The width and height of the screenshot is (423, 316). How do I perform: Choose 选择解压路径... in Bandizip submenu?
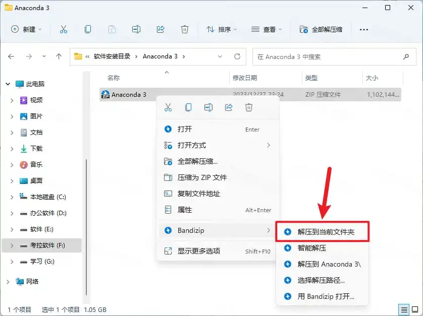(x=322, y=280)
